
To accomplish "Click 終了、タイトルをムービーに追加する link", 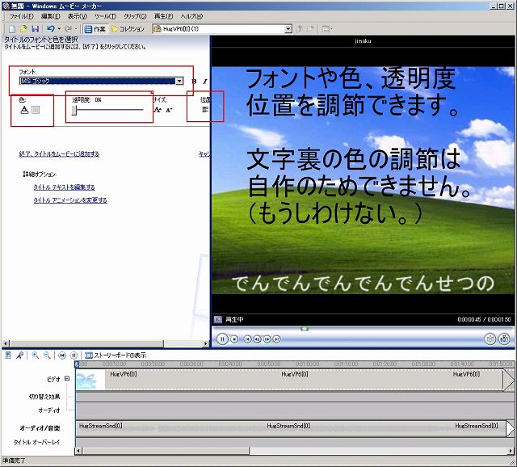I will click(x=59, y=154).
